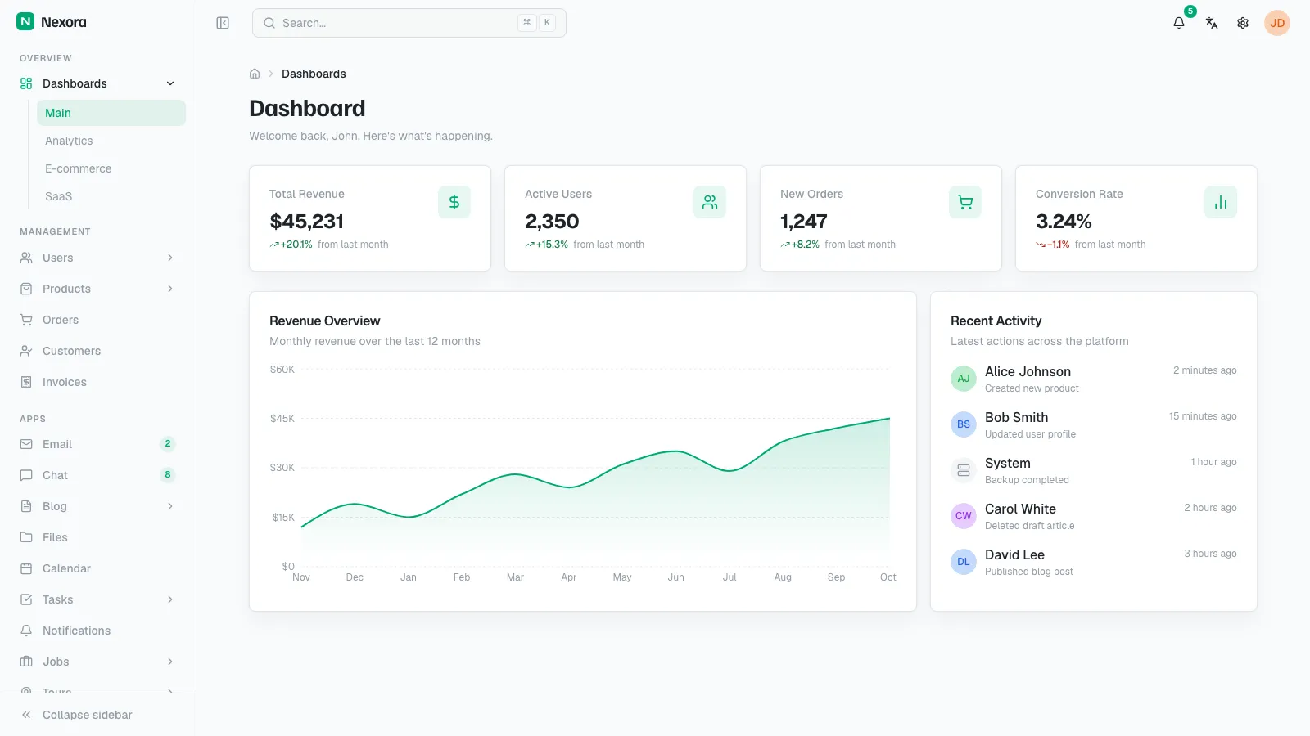This screenshot has height=736, width=1310.
Task: Open the settings gear icon
Action: pyautogui.click(x=1243, y=23)
